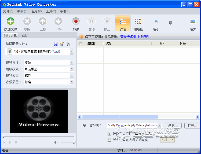This screenshot has height=154, width=201.
Task: Delete encoding profile with the X icon
Action: (68, 44)
